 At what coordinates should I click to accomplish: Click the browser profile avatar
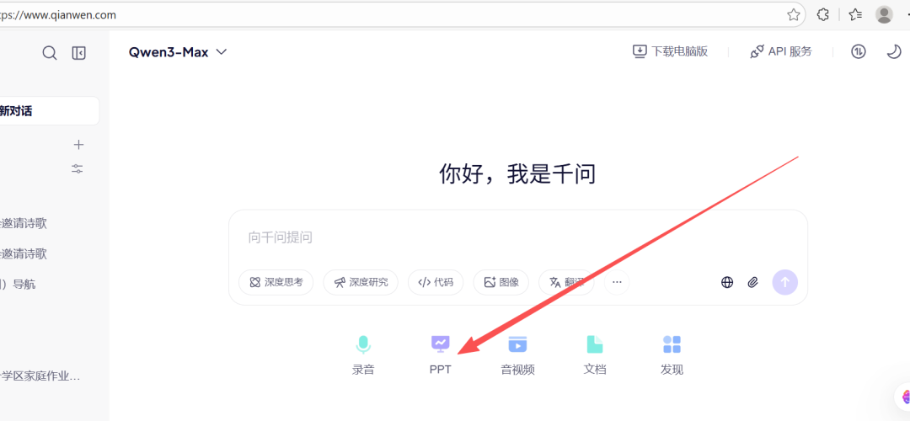point(884,15)
